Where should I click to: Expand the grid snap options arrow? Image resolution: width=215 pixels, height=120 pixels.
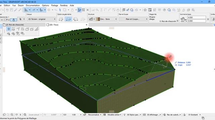pos(52,10)
